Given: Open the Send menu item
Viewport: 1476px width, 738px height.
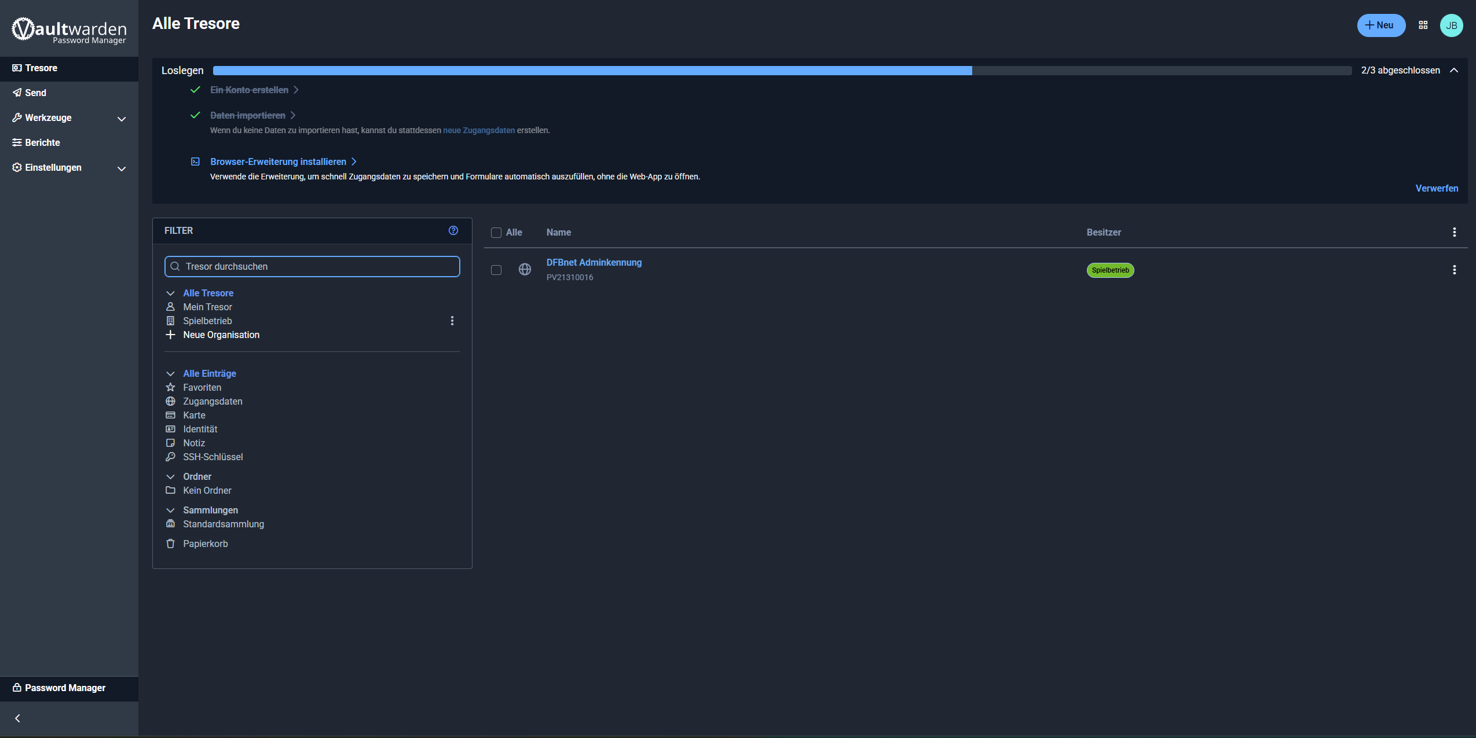Looking at the screenshot, I should tap(35, 93).
